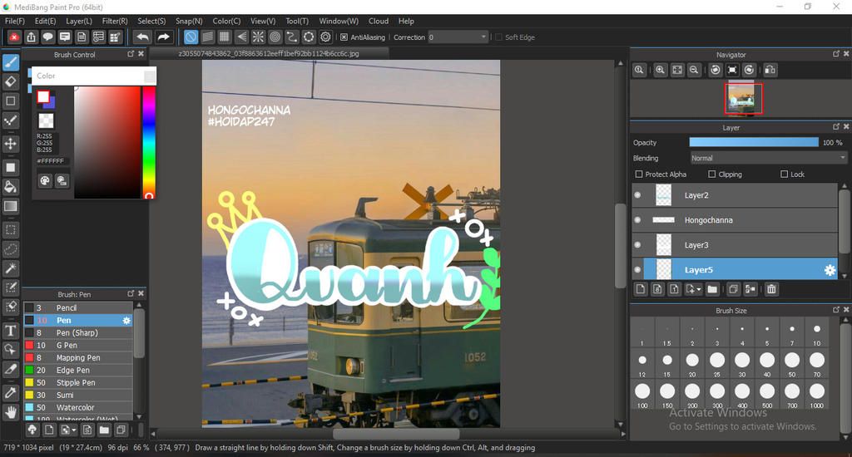Click the canvas horizontal scrollbar
The width and height of the screenshot is (852, 457).
point(396,435)
